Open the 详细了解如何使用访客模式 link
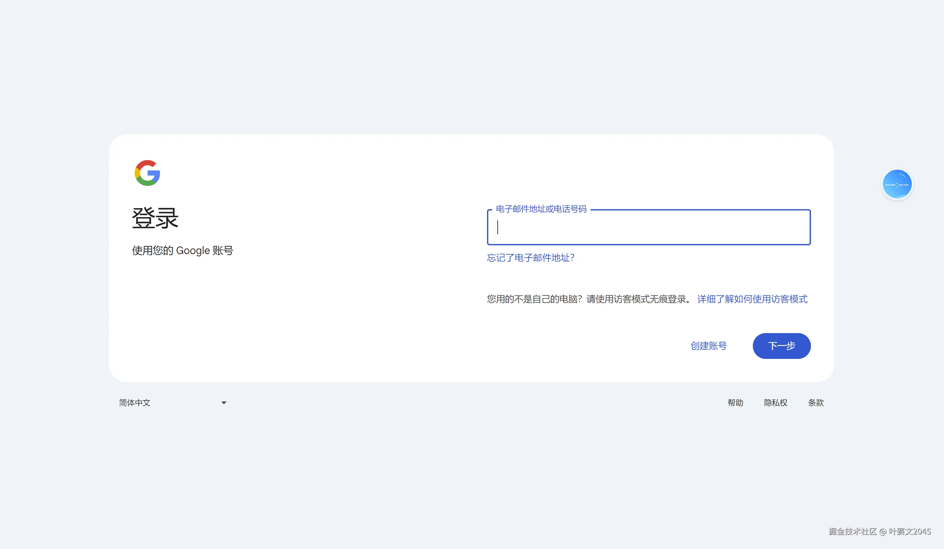 752,299
